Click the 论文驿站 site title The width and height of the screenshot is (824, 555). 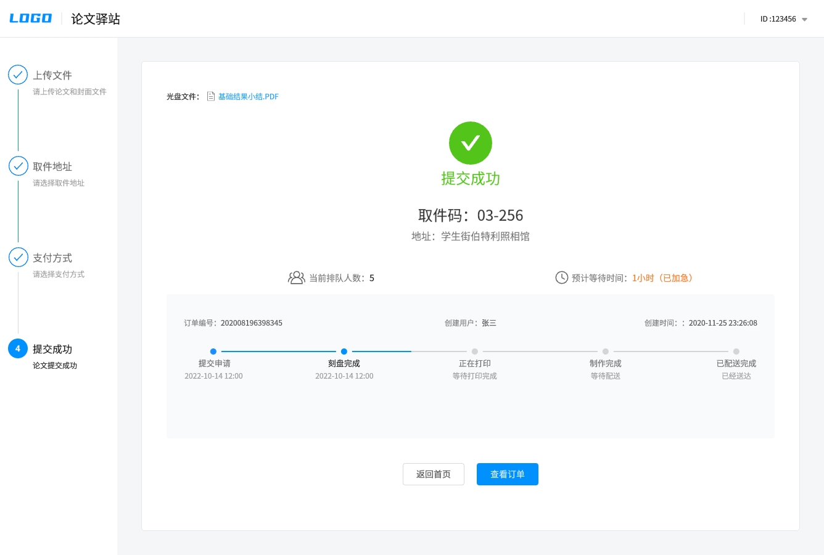click(96, 19)
